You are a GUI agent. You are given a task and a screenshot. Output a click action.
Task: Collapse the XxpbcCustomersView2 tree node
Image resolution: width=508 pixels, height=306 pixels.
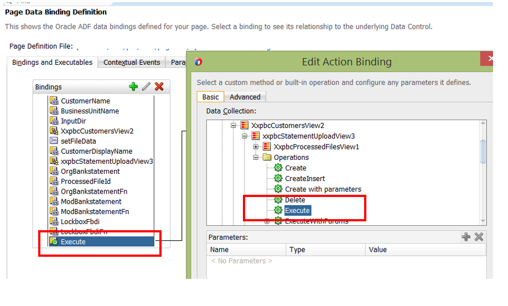234,125
